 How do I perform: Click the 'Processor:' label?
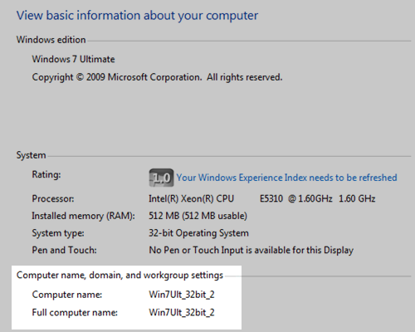pos(53,198)
